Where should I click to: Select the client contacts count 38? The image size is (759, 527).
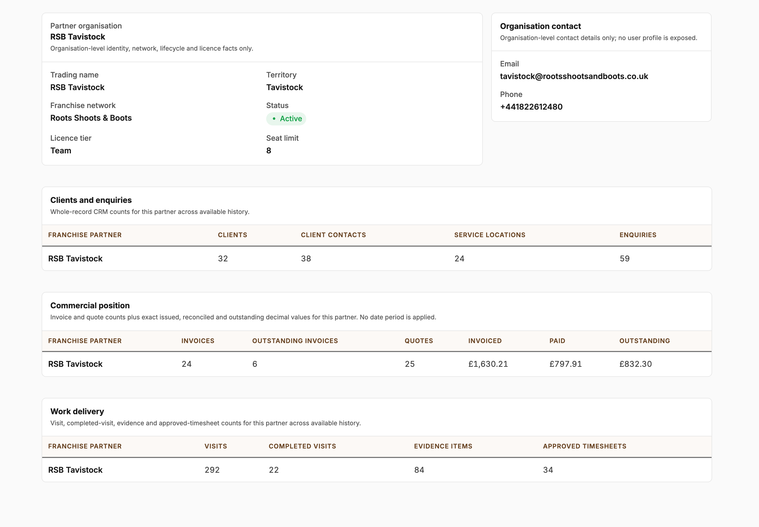306,258
